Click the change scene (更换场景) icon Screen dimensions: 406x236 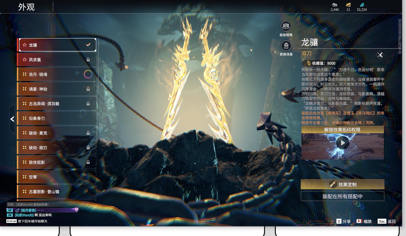(x=286, y=45)
